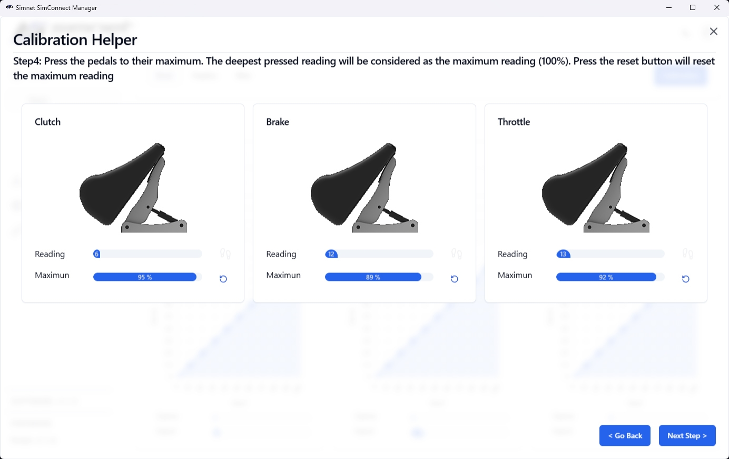Image resolution: width=729 pixels, height=459 pixels.
Task: Click the footprints icon beside Brake reading
Action: [457, 254]
